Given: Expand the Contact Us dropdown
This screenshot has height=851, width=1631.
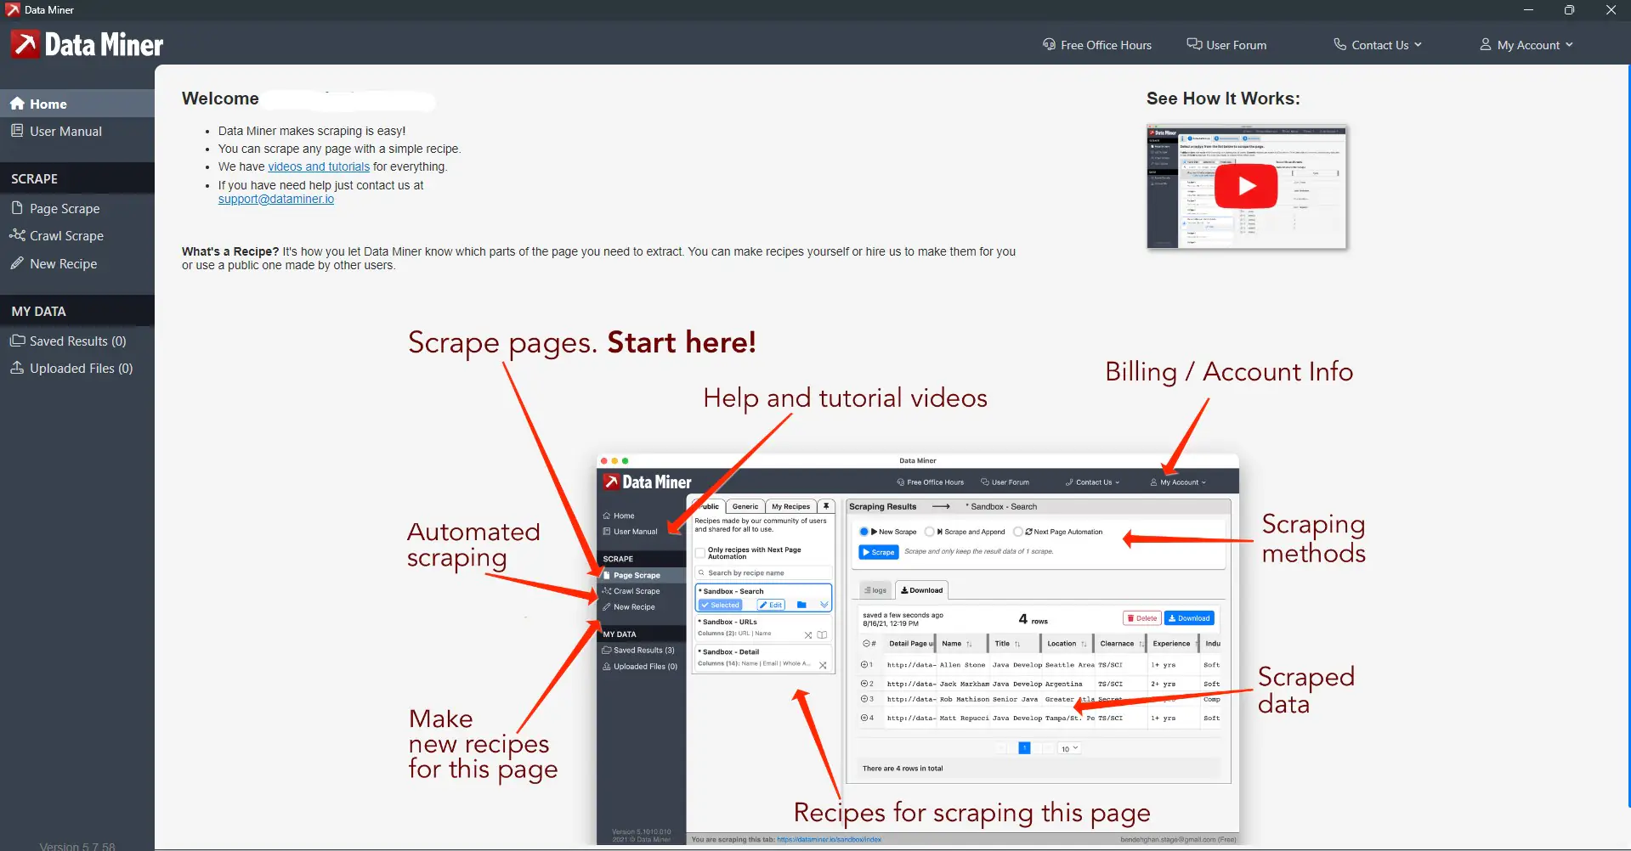Looking at the screenshot, I should 1377,45.
